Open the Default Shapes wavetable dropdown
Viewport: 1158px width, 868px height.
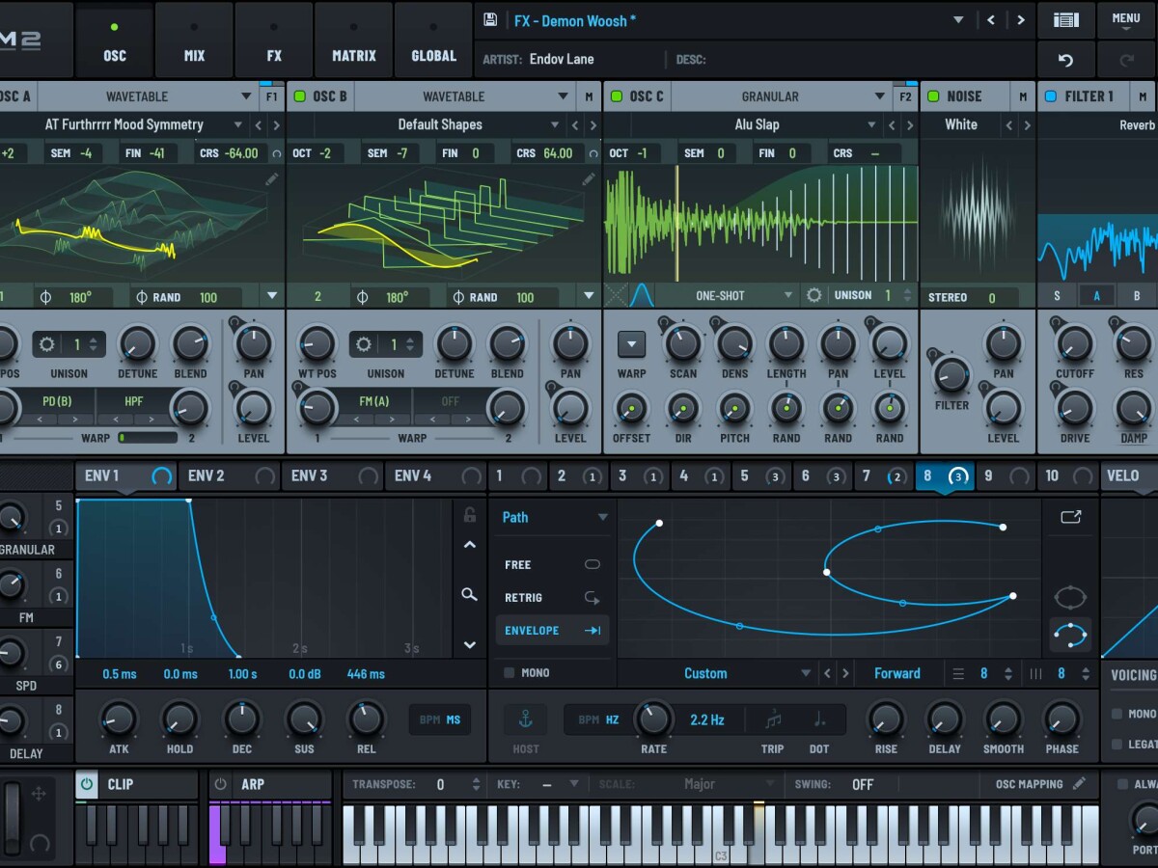pyautogui.click(x=555, y=125)
